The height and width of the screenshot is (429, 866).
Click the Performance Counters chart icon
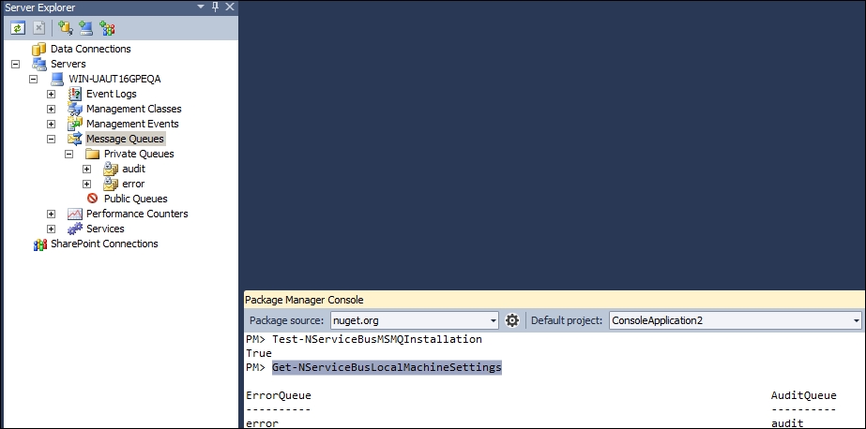click(x=74, y=214)
